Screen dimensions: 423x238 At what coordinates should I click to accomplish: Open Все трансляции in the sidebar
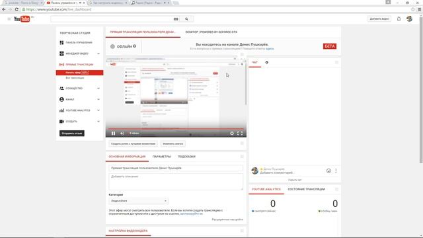pos(75,78)
